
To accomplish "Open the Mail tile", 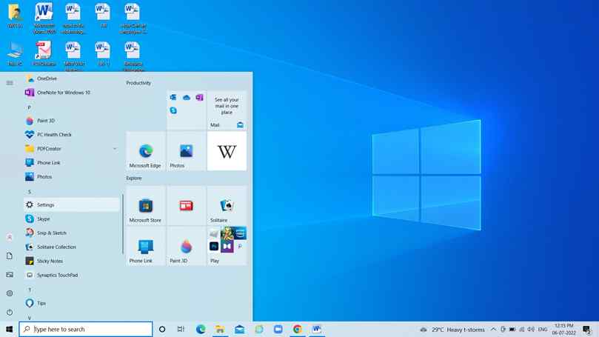I will [x=227, y=110].
